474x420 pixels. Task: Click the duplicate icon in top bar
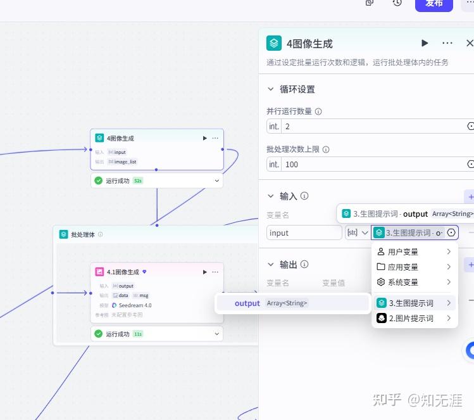[370, 3]
